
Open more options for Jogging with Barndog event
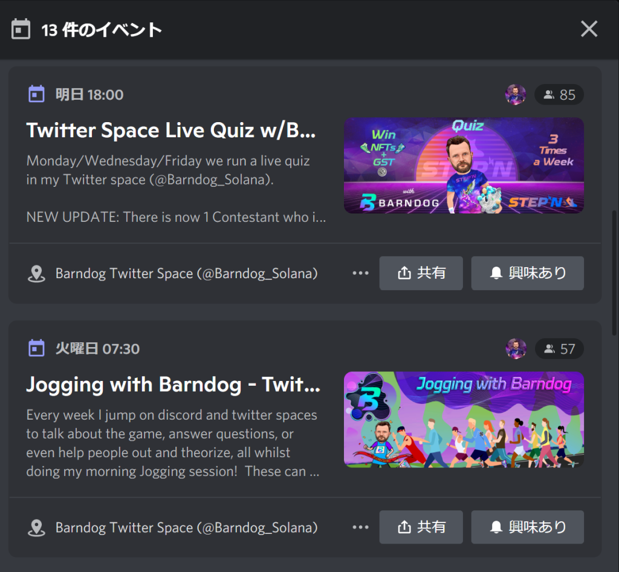(x=360, y=527)
